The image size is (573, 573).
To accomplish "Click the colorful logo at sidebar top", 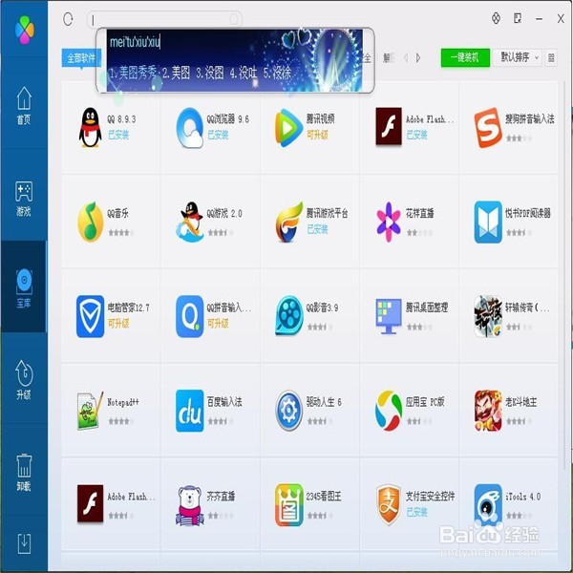I will click(x=25, y=30).
